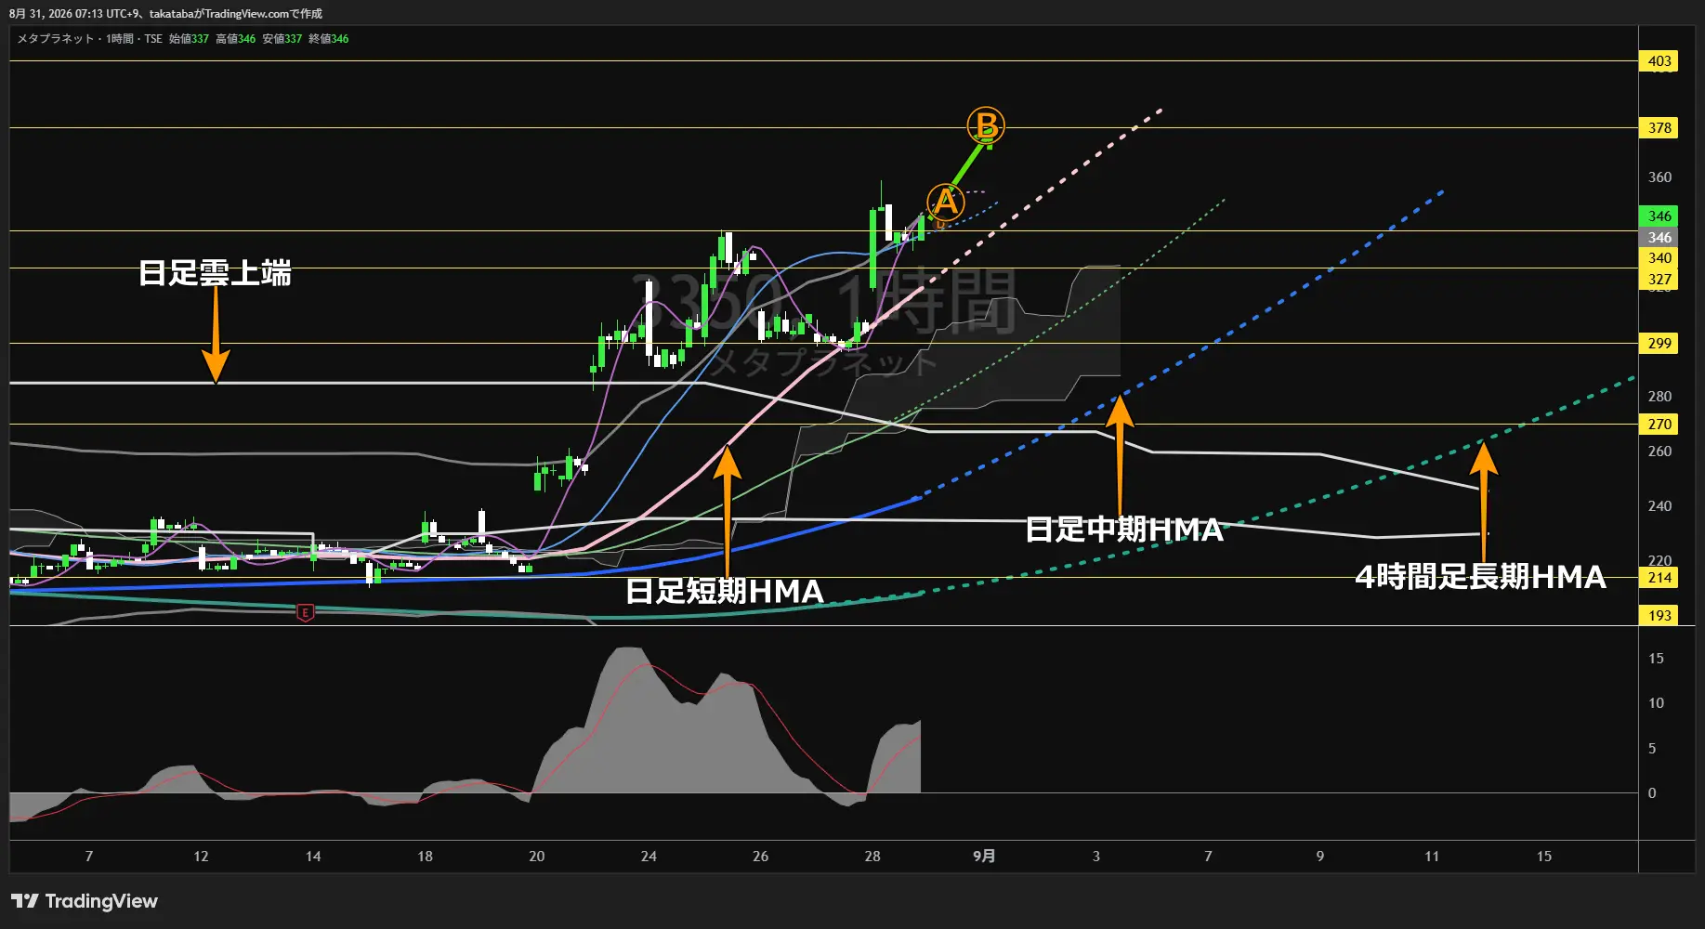The width and height of the screenshot is (1705, 929).
Task: Click the 378 yellow price label
Action: click(1659, 128)
